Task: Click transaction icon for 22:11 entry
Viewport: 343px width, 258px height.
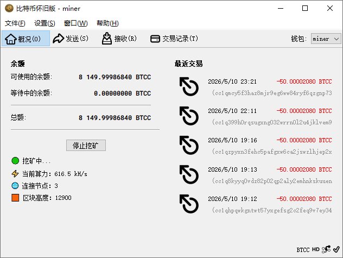Action: [189, 116]
